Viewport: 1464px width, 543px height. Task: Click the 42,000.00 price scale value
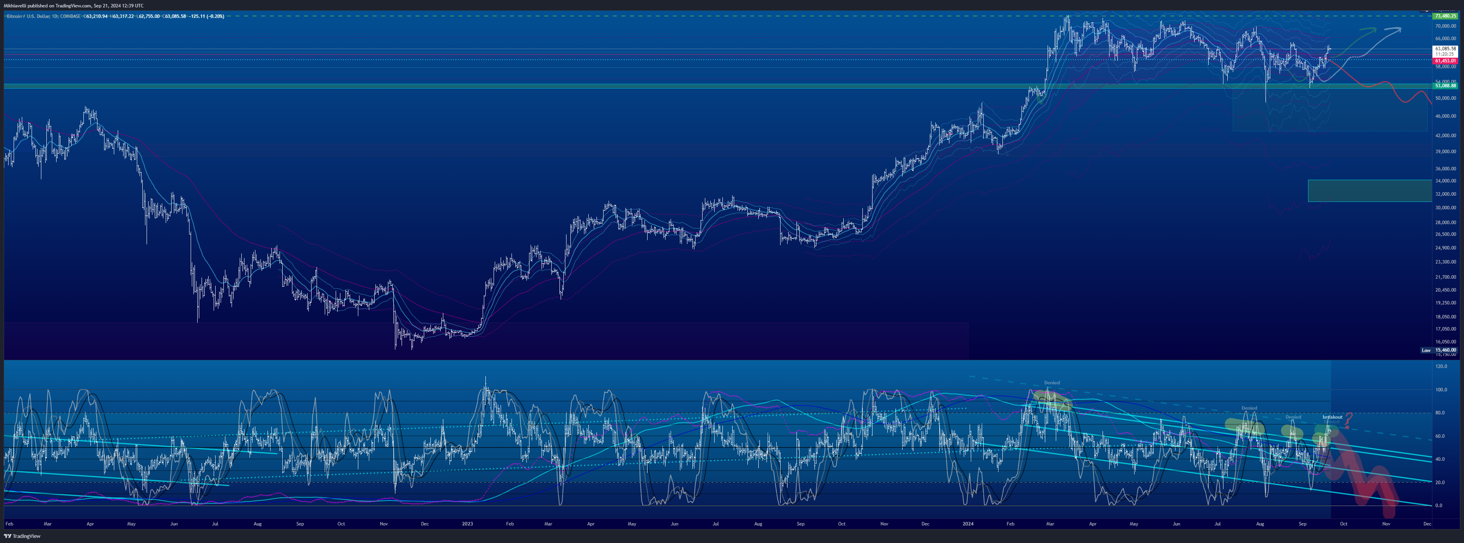(1446, 135)
